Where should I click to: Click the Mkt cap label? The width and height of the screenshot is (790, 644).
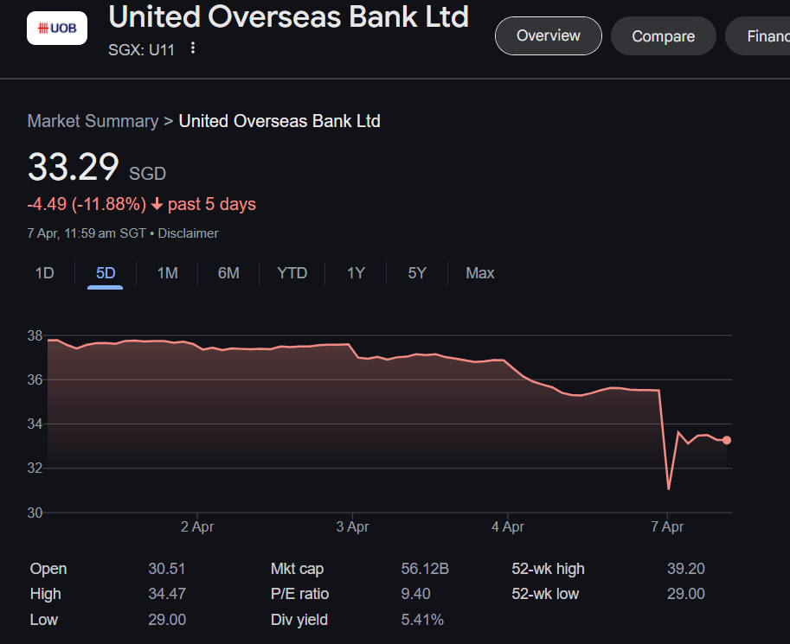click(x=297, y=569)
